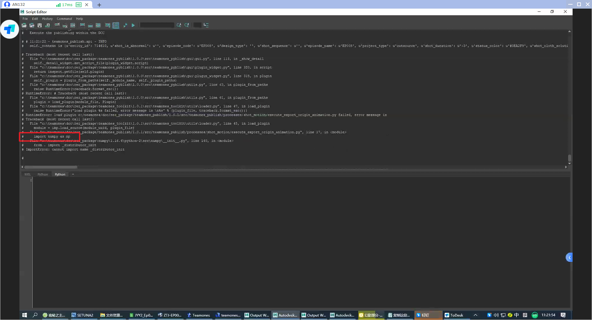
Task: Click the search down magnifier icon
Action: coord(179,25)
